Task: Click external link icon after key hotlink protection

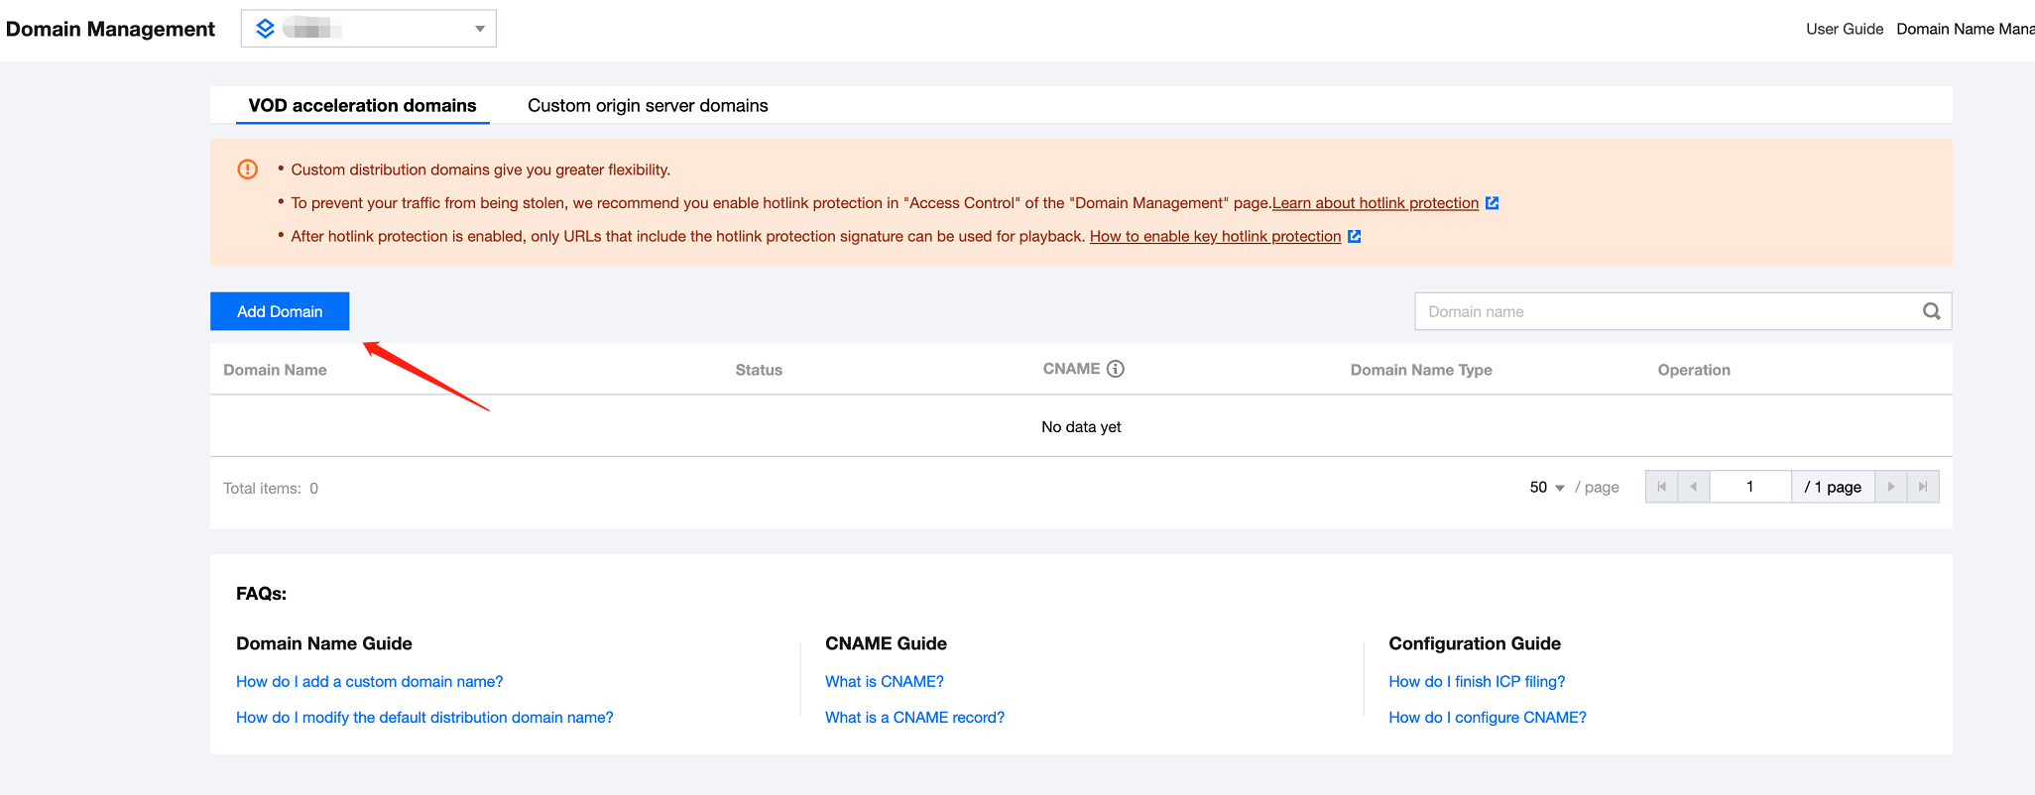Action: 1354,236
